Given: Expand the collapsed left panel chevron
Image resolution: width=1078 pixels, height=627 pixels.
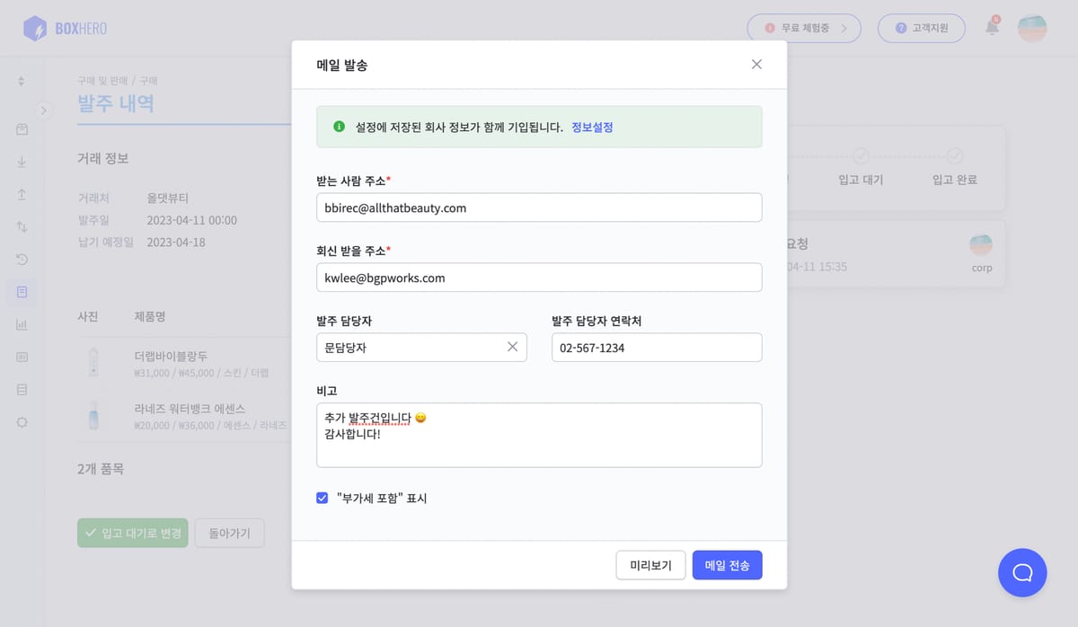Looking at the screenshot, I should tap(43, 110).
